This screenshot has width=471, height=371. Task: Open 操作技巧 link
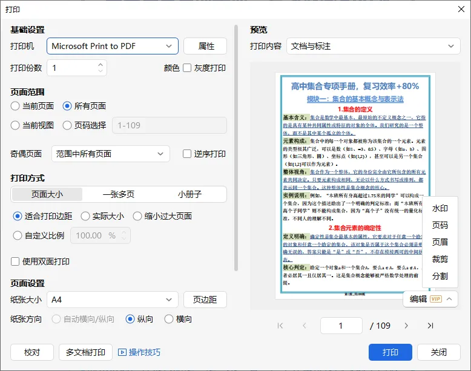pos(145,352)
